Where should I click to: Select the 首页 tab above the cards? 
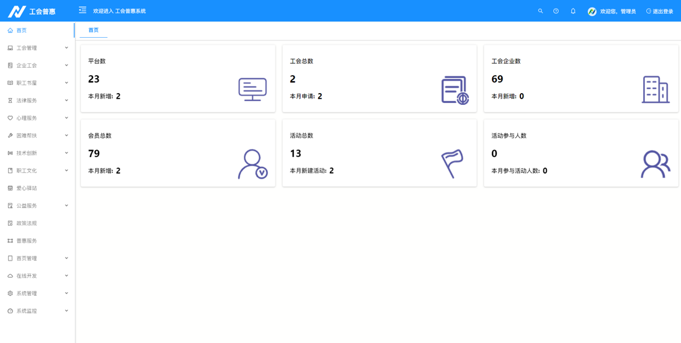pos(93,30)
